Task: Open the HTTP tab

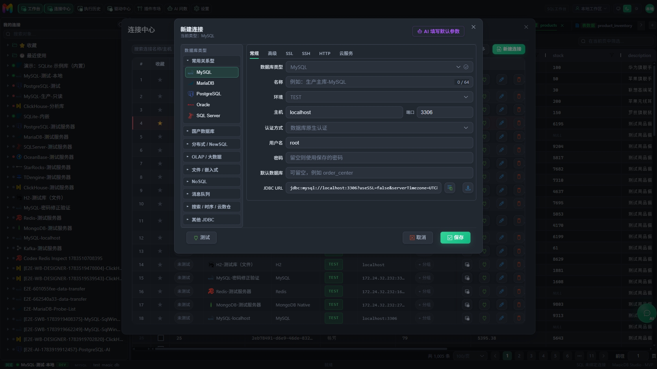Action: pos(325,53)
